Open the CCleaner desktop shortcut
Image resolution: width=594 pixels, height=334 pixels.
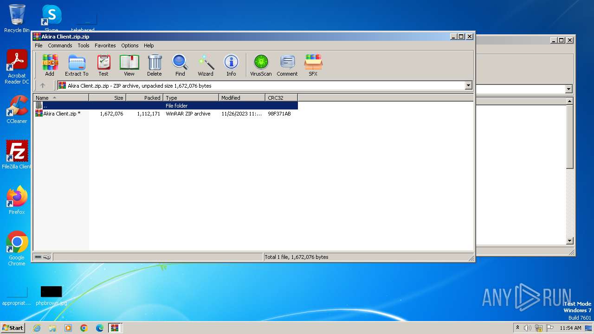point(17,109)
